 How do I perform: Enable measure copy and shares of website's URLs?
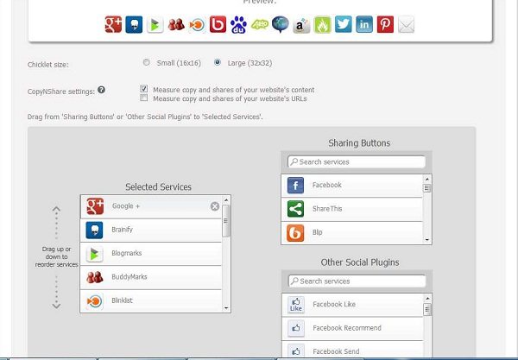click(143, 98)
